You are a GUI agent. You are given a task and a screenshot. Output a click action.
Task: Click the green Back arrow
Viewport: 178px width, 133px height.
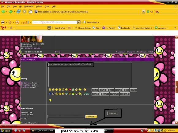3,12
